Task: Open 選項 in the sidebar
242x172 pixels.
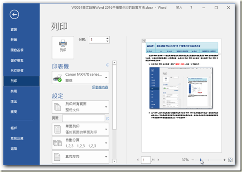Action: 14,149
